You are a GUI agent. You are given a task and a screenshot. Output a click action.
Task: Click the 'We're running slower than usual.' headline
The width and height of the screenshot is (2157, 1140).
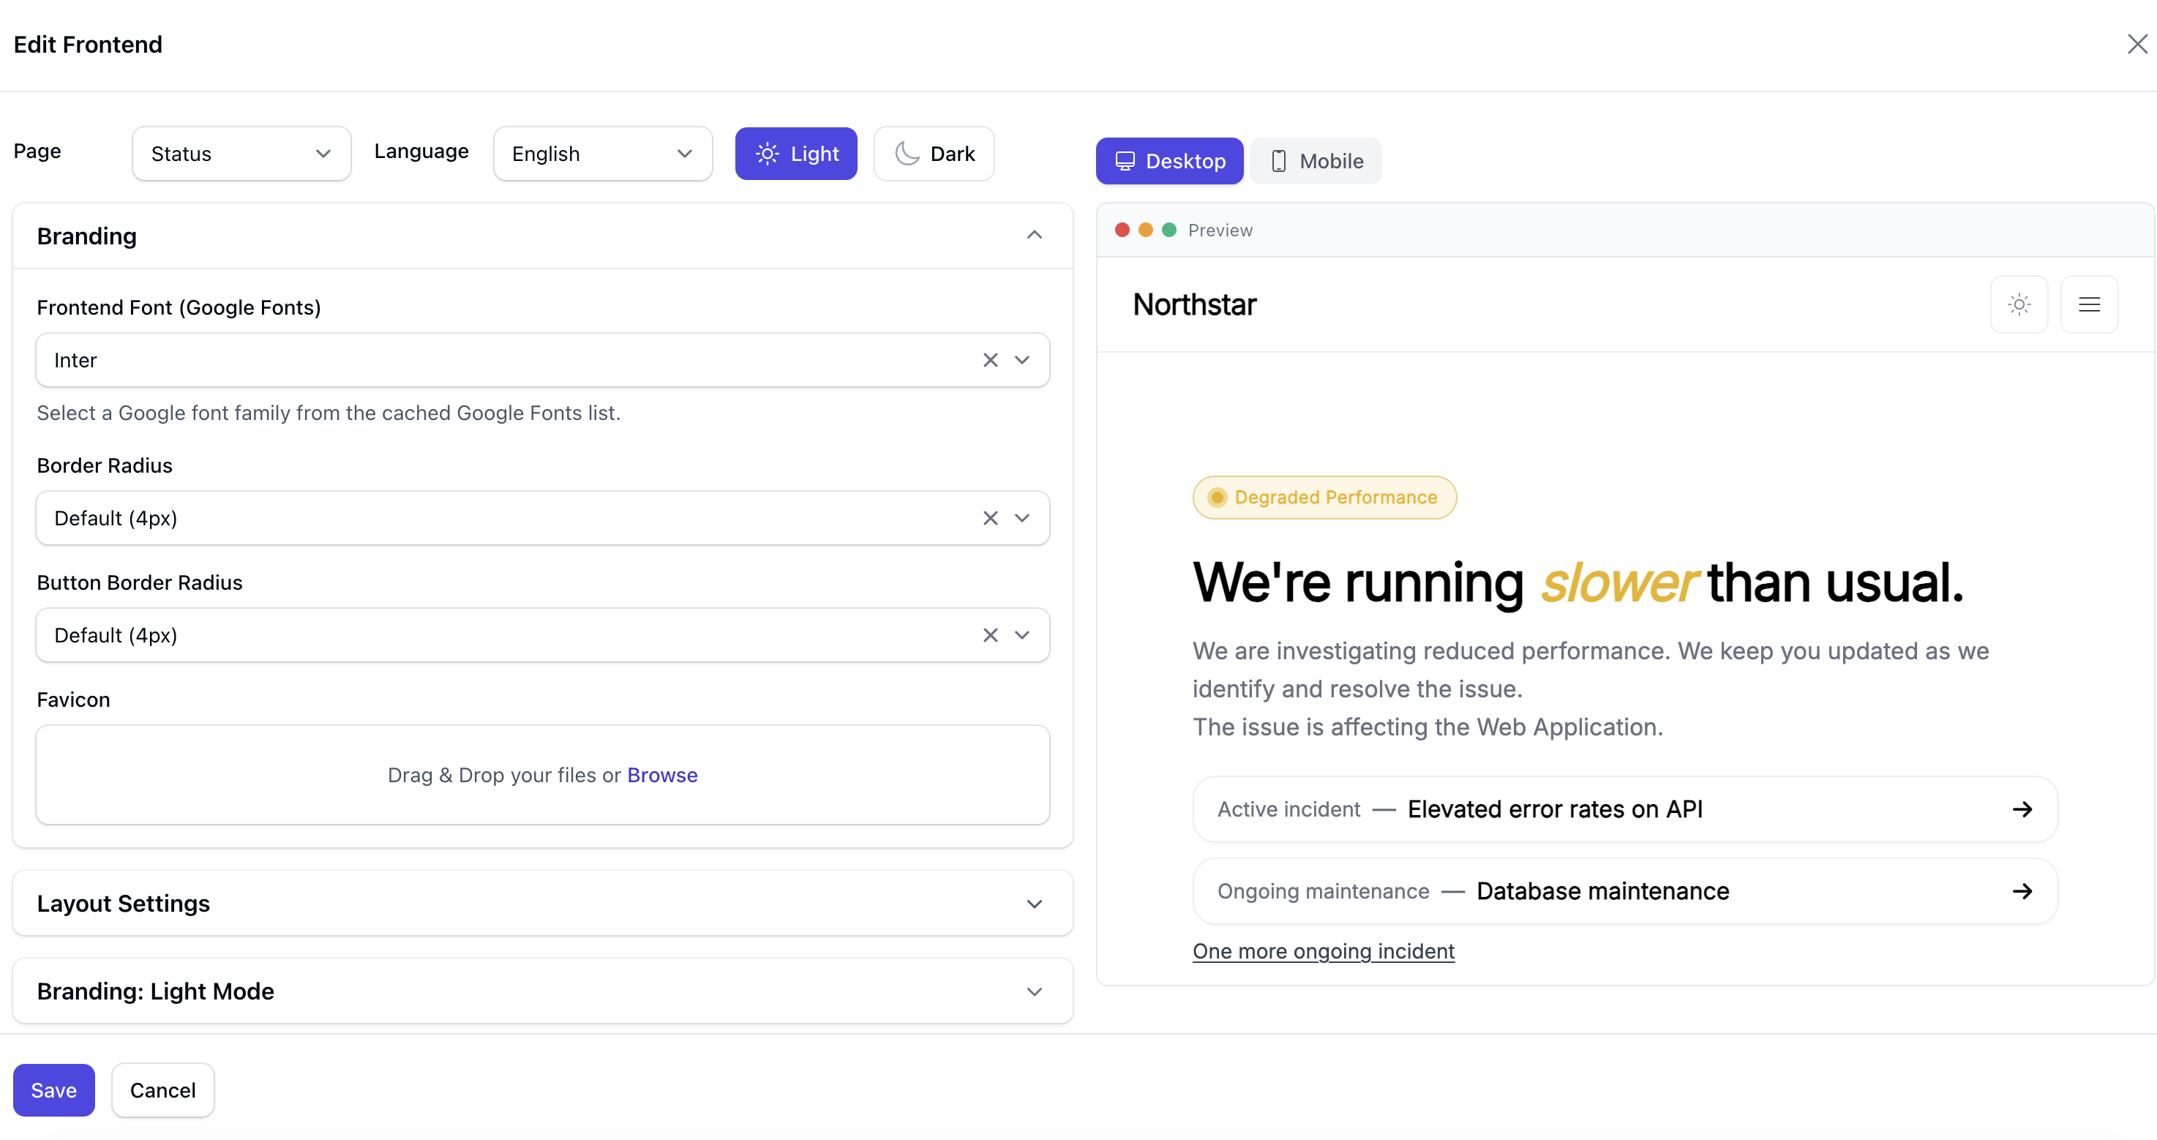click(1578, 582)
